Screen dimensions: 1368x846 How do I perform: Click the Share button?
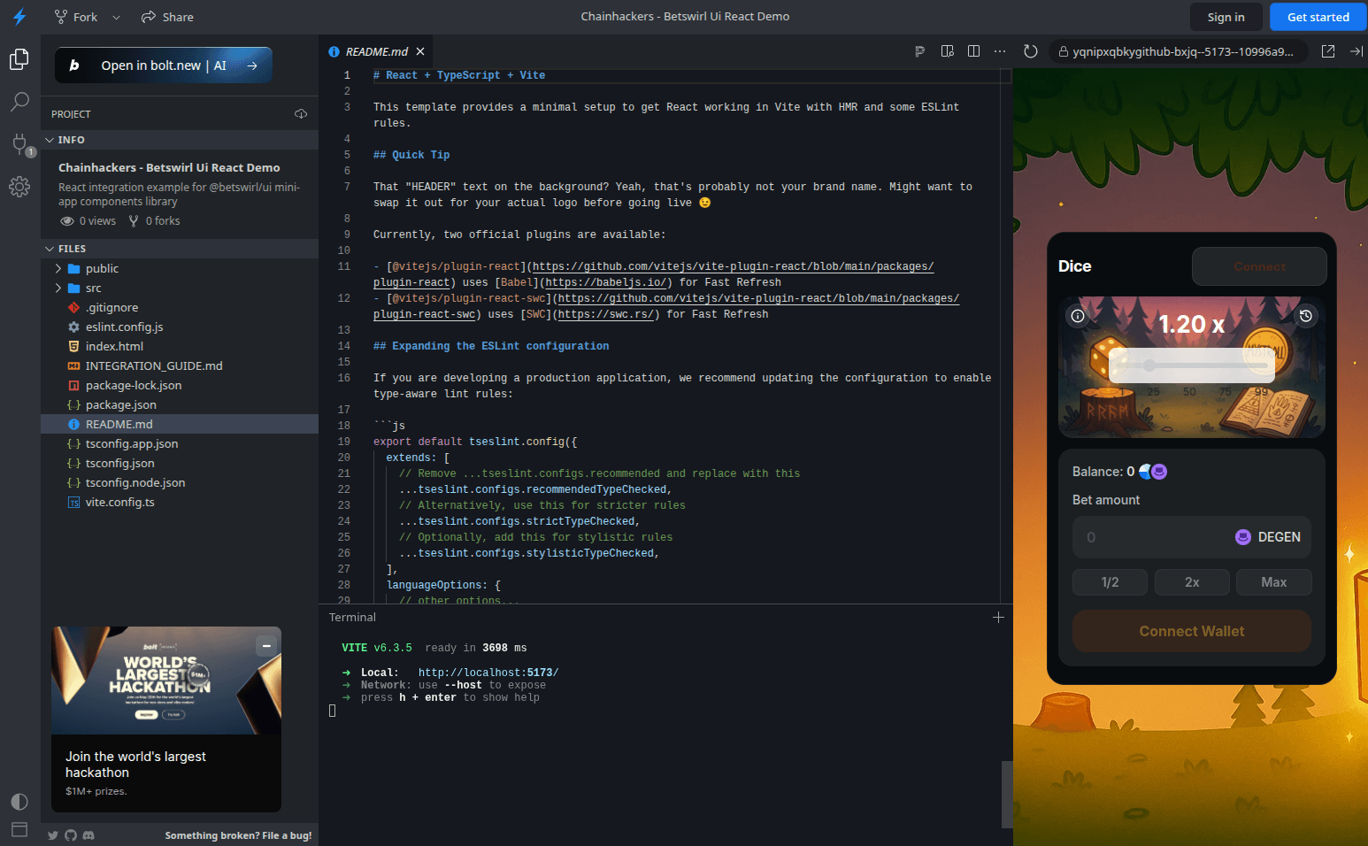click(167, 17)
